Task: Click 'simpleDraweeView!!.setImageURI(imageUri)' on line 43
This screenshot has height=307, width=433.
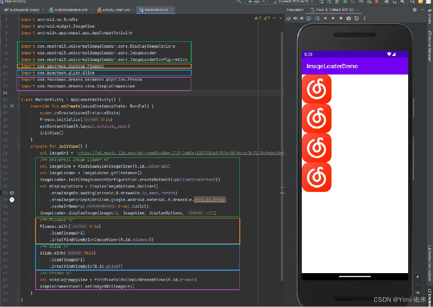Action: coord(87,287)
